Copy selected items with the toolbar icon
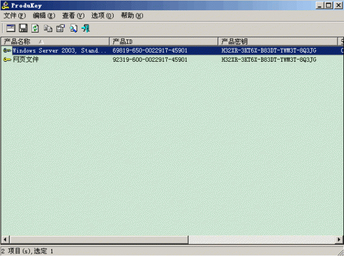Screen dimensions: 344x256 [x=48, y=29]
